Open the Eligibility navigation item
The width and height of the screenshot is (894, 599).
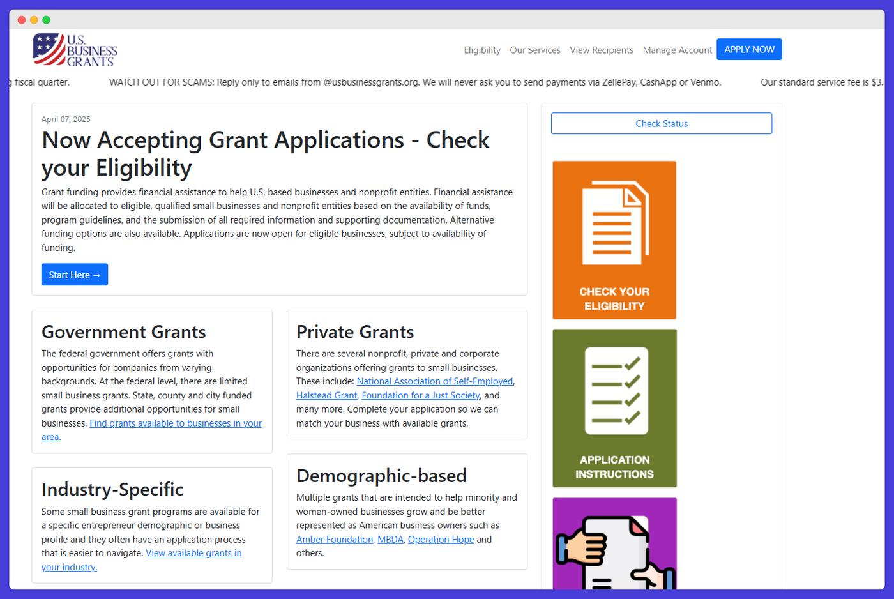tap(481, 50)
